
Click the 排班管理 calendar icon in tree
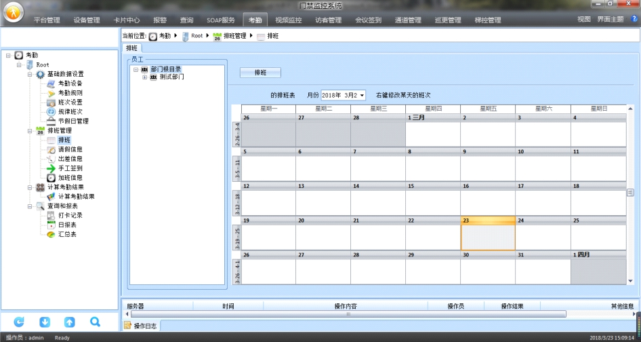pyautogui.click(x=40, y=131)
